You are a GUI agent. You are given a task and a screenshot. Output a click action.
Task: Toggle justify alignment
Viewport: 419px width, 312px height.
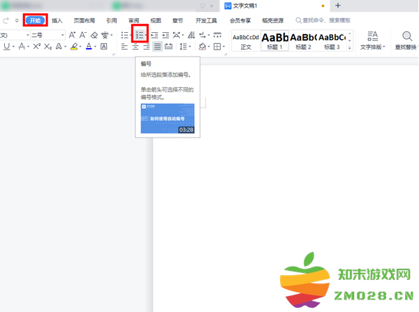[157, 47]
